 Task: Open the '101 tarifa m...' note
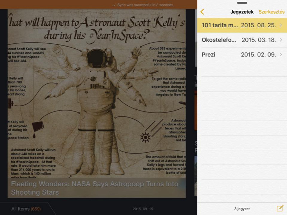(242, 25)
